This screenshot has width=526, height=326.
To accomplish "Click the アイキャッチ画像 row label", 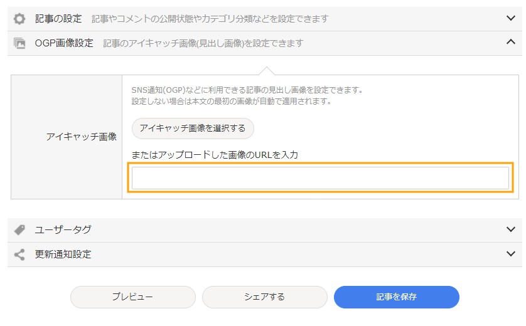I will click(82, 137).
